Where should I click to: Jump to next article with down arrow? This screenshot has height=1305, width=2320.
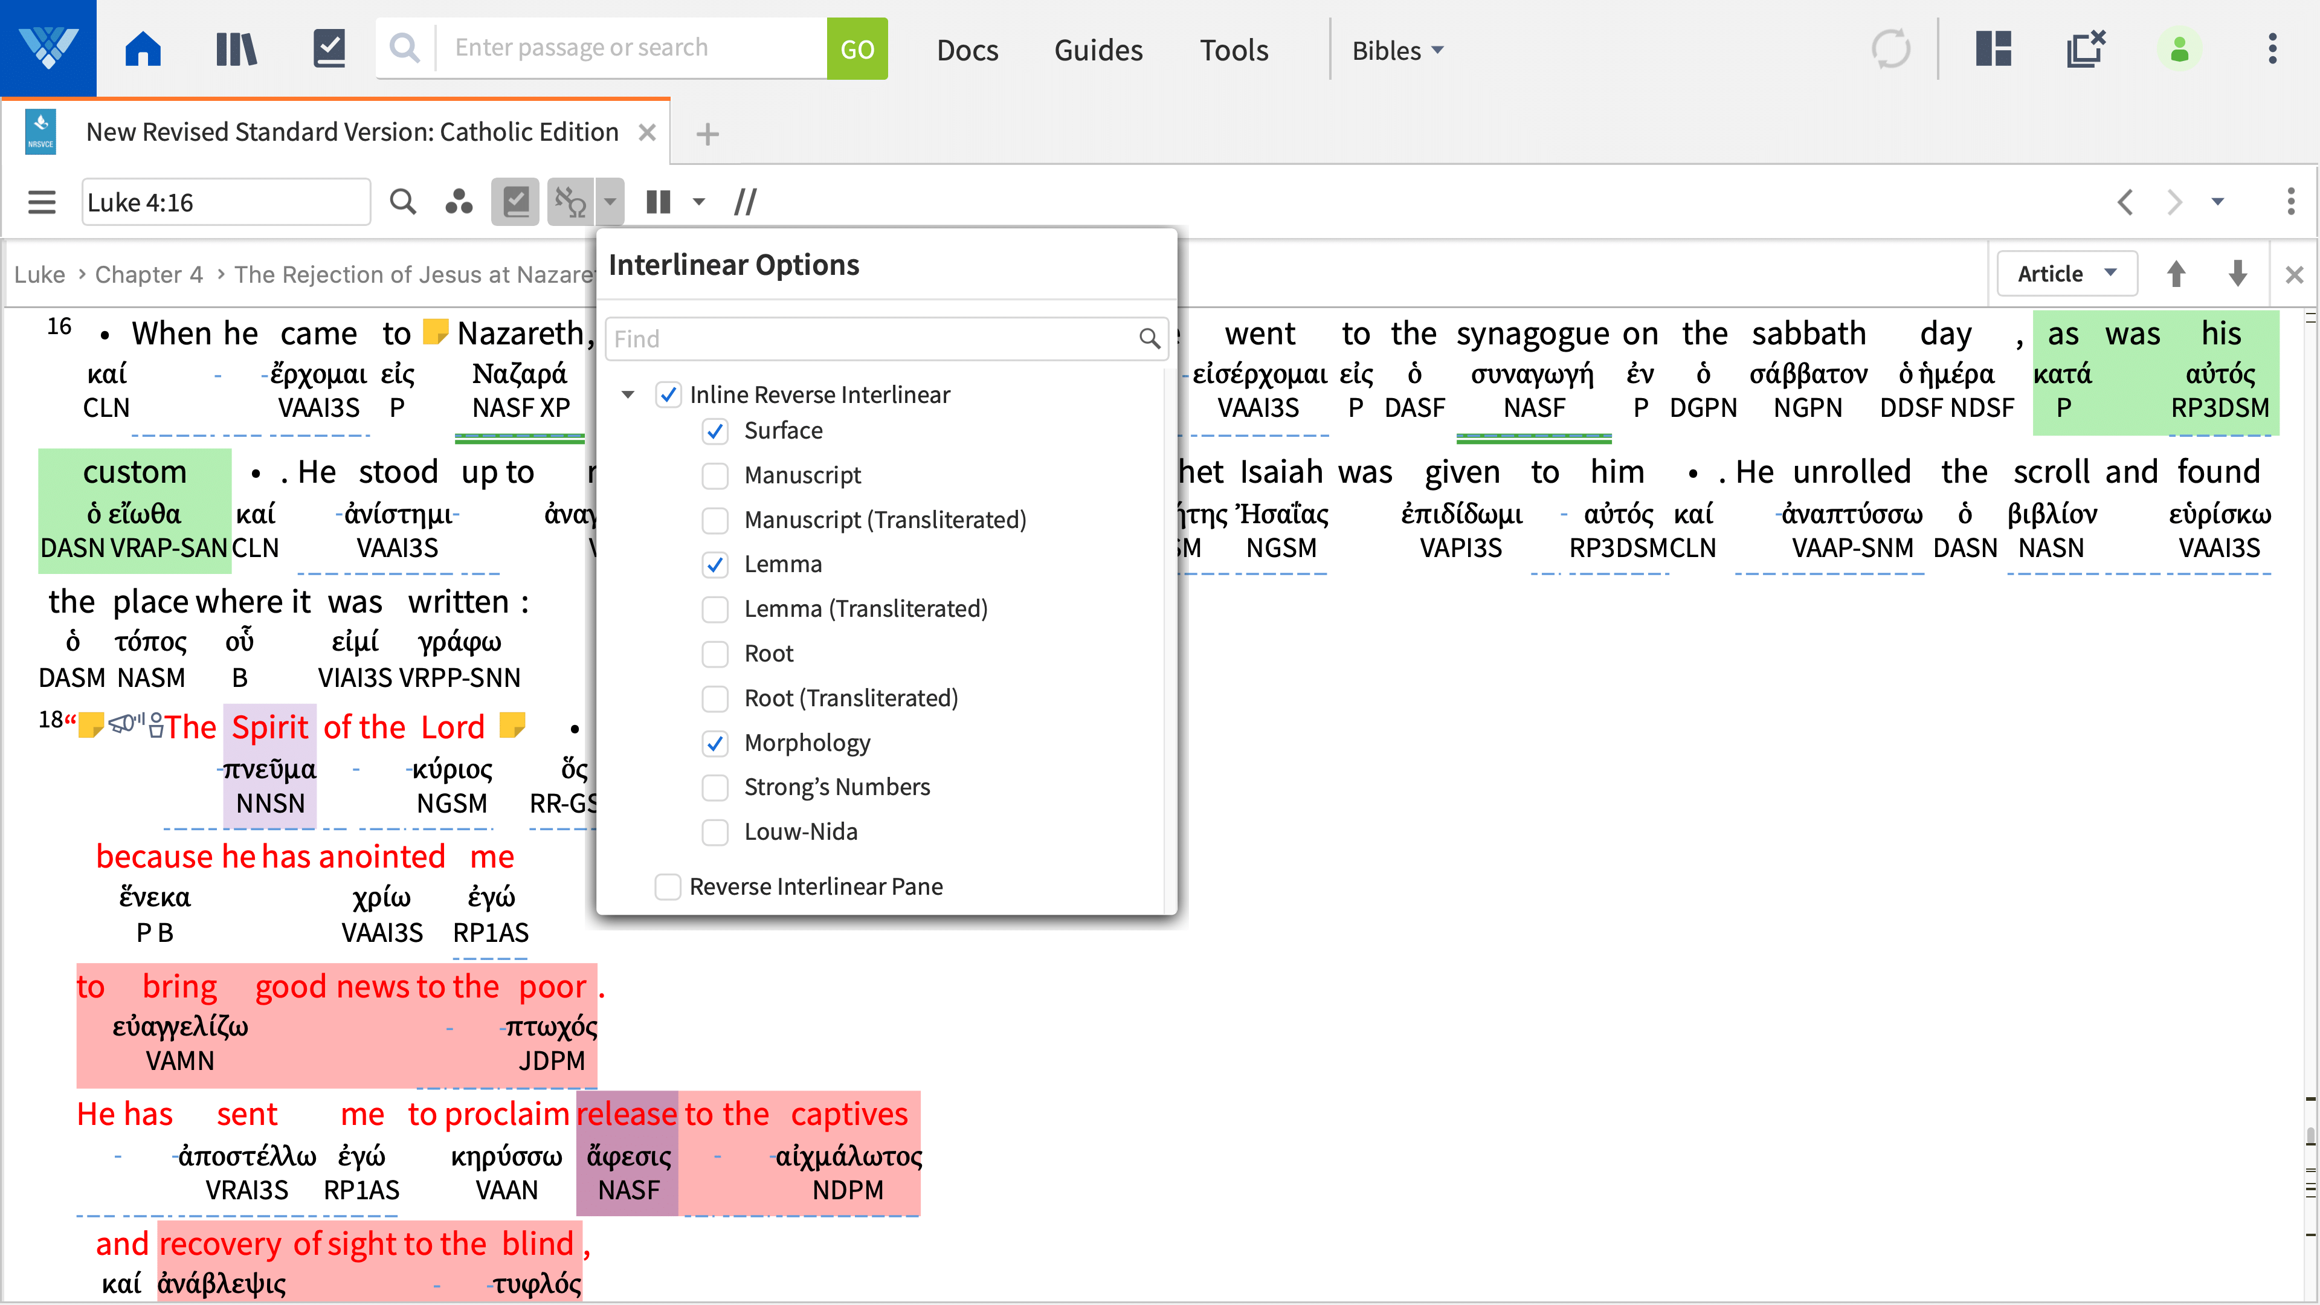[2237, 273]
